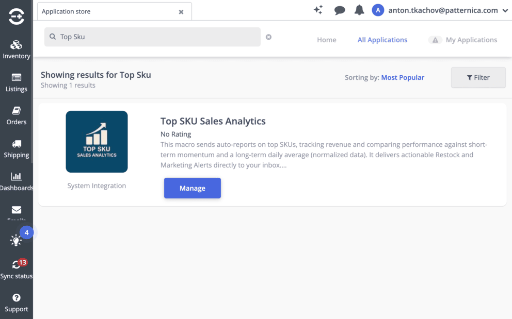Click the AI sparkle icon
Screen dimensions: 512x319
click(318, 10)
